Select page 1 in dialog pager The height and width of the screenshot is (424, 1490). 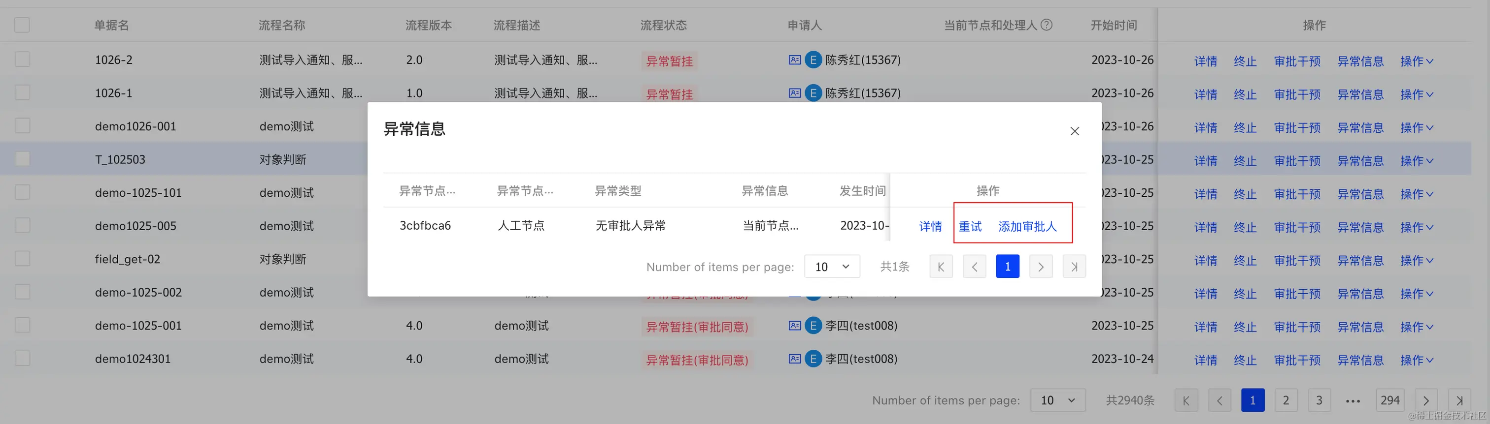coord(1008,266)
